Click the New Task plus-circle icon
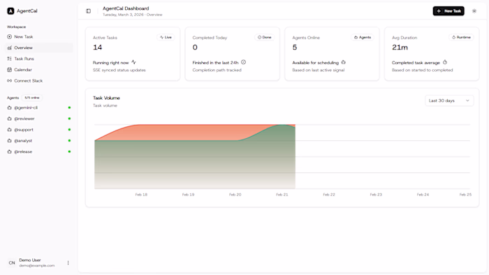Image resolution: width=489 pixels, height=275 pixels. [x=9, y=37]
